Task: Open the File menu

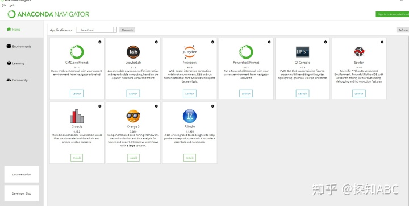Action: [x=3, y=5]
